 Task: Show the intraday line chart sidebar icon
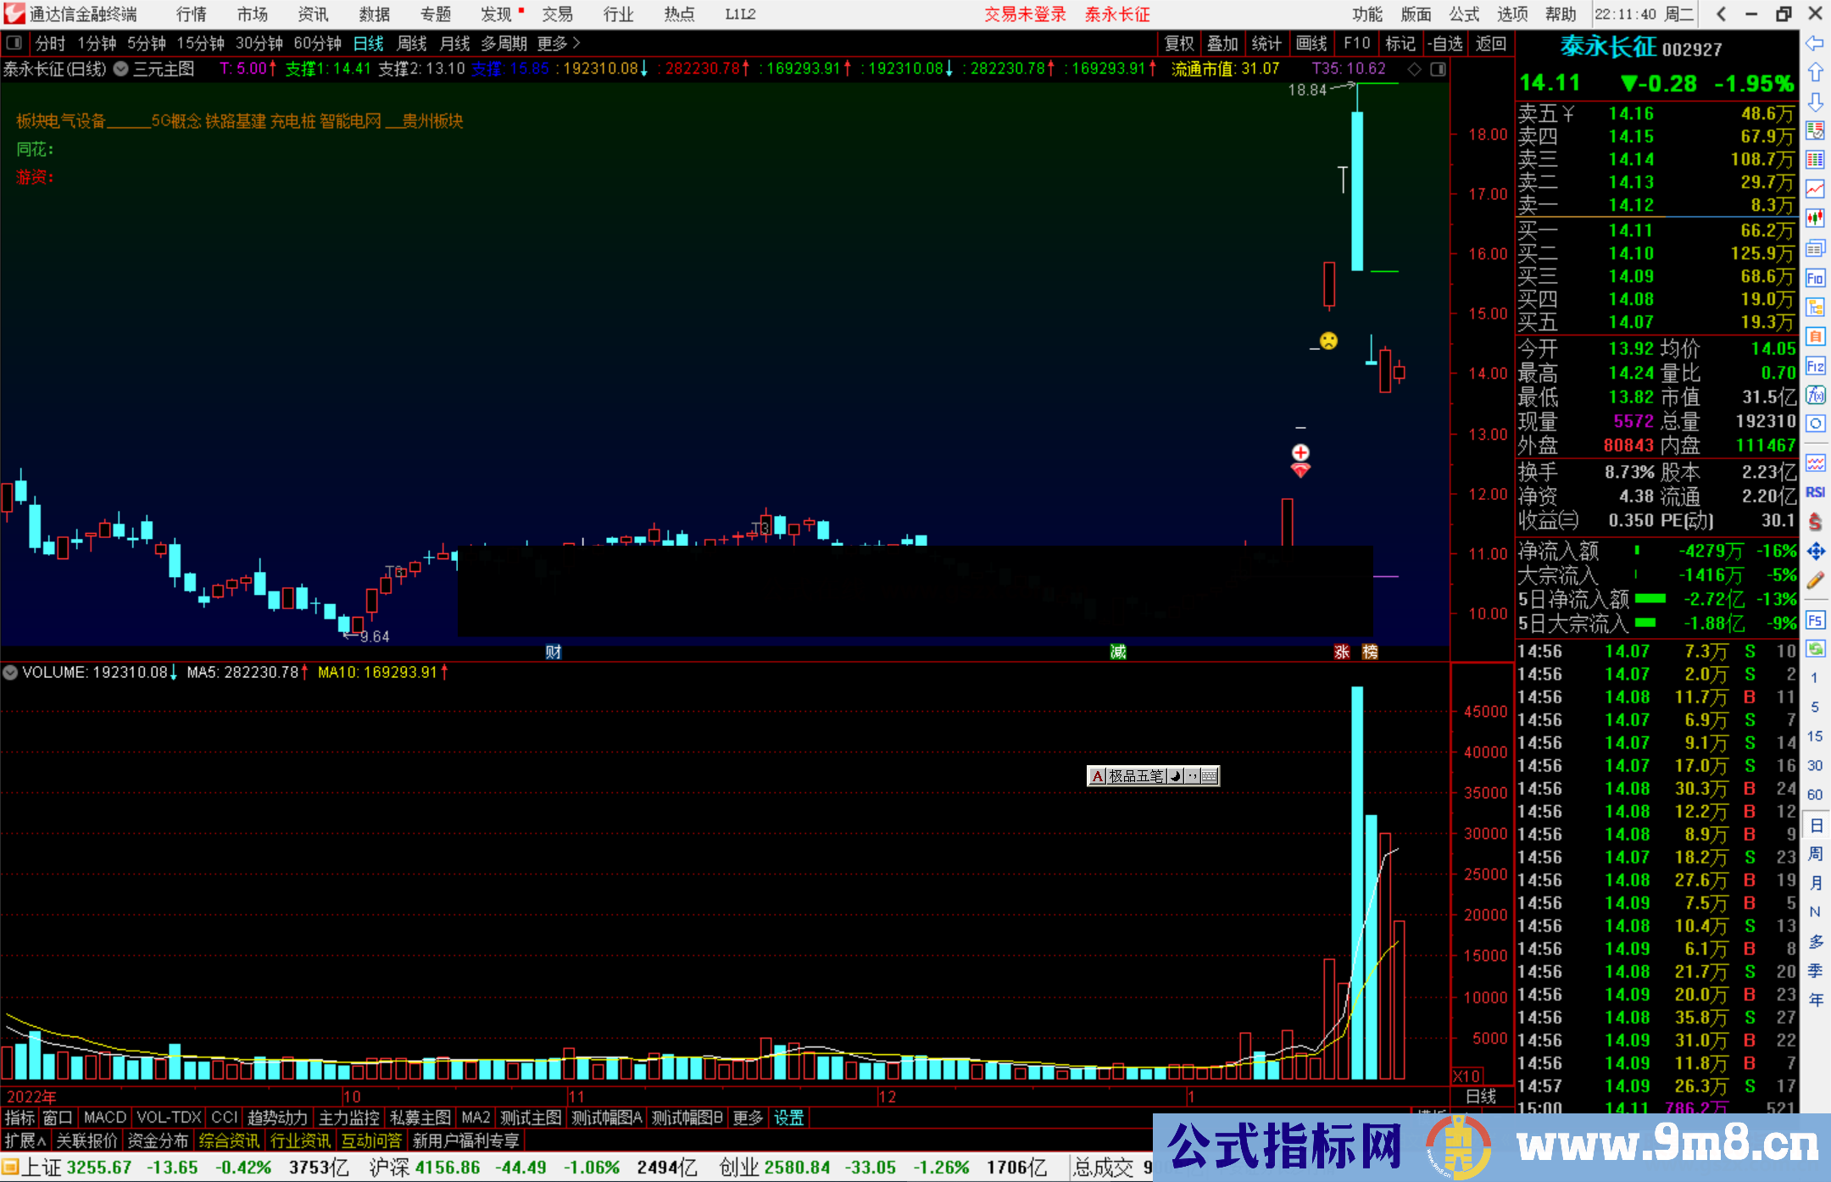(x=1815, y=189)
